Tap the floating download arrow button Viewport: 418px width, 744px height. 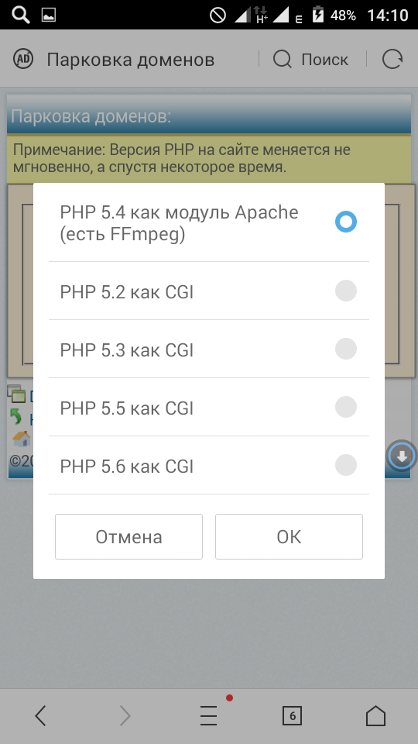point(402,456)
